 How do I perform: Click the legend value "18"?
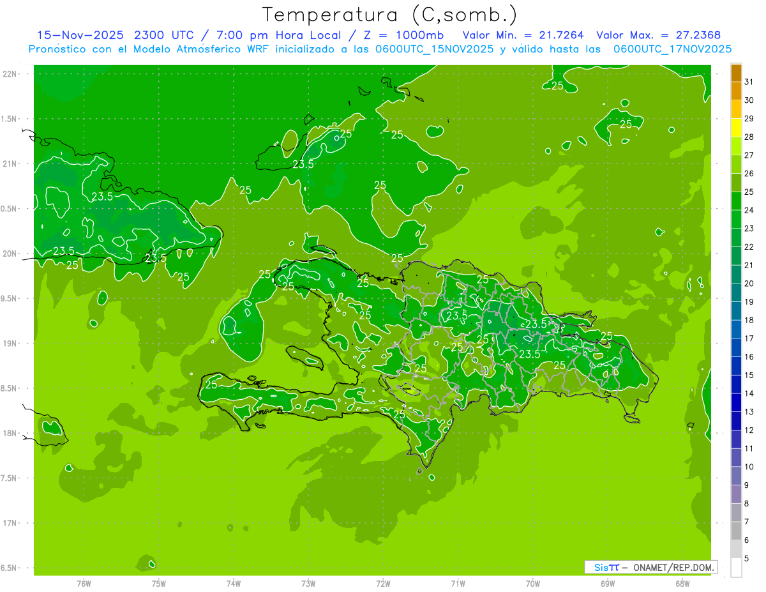click(749, 320)
